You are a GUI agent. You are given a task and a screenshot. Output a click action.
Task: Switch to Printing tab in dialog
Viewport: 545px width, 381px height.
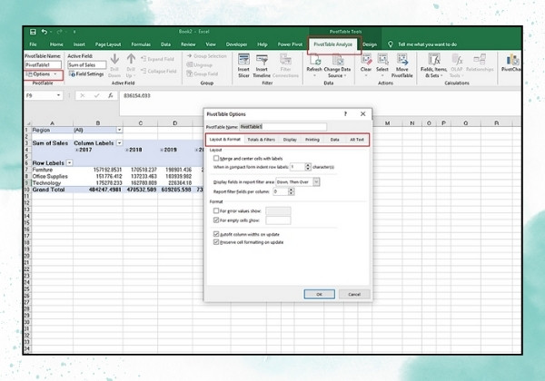(312, 140)
